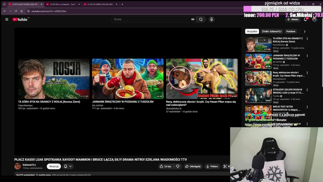Viewport: 323px width, 182px height.
Task: Like the video with thumbs up
Action: [166, 166]
